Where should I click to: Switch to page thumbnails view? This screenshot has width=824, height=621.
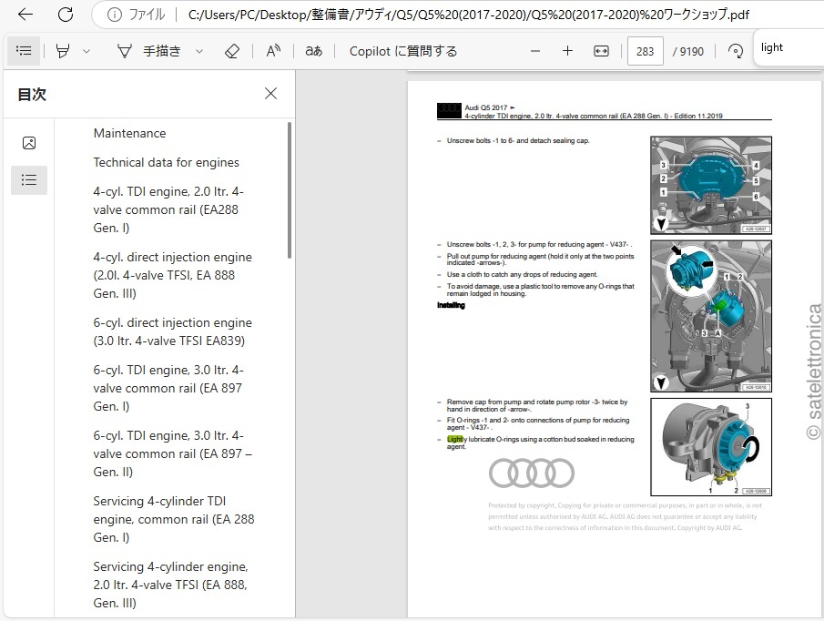pyautogui.click(x=29, y=143)
